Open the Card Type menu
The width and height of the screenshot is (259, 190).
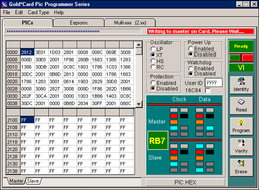pos(38,12)
